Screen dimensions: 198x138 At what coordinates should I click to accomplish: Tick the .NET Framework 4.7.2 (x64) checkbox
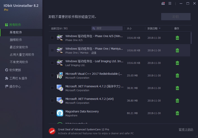point(52,100)
